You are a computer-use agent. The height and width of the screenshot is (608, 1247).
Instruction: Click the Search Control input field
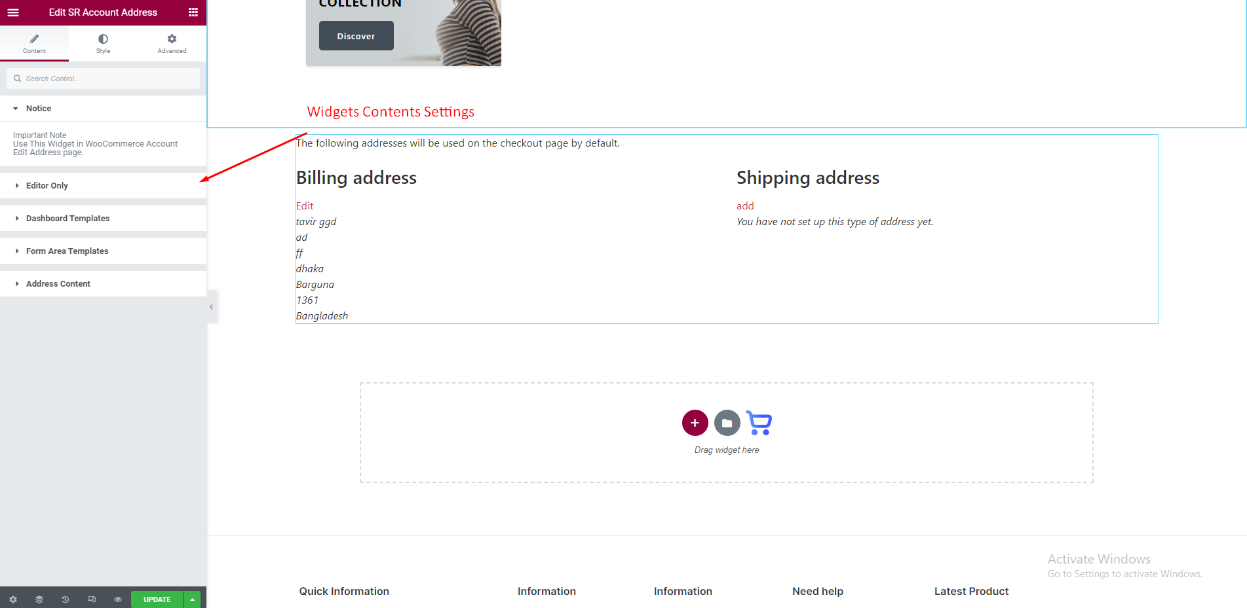(108, 79)
